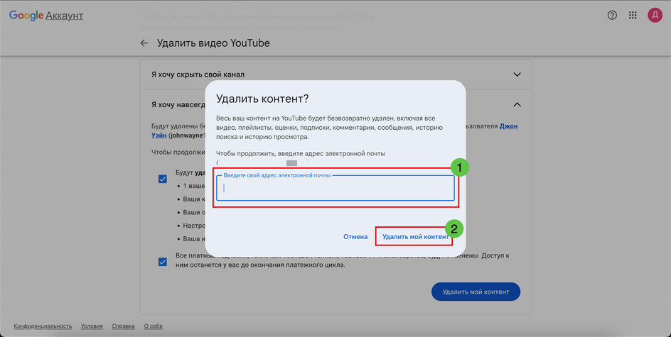Click Отмена in the dialog
Screen dimensions: 671x337
point(355,237)
